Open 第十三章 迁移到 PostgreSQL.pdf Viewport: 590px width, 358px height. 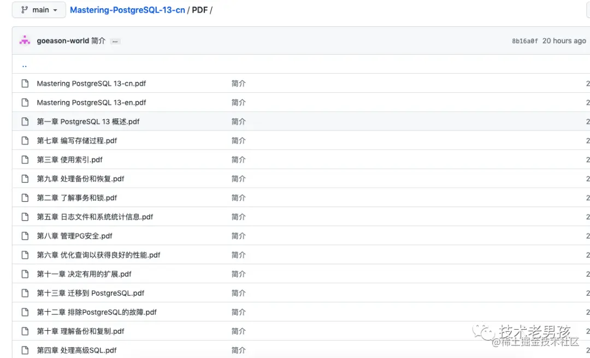(x=90, y=293)
